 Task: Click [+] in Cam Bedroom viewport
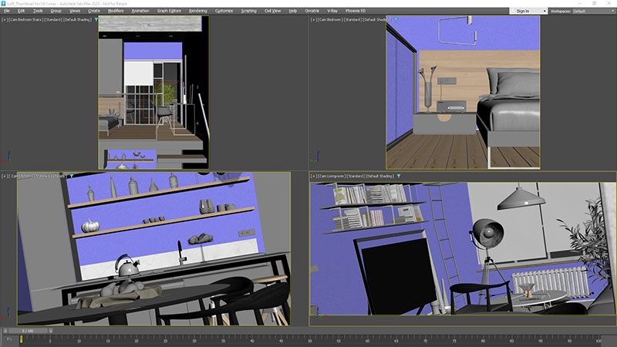[313, 20]
